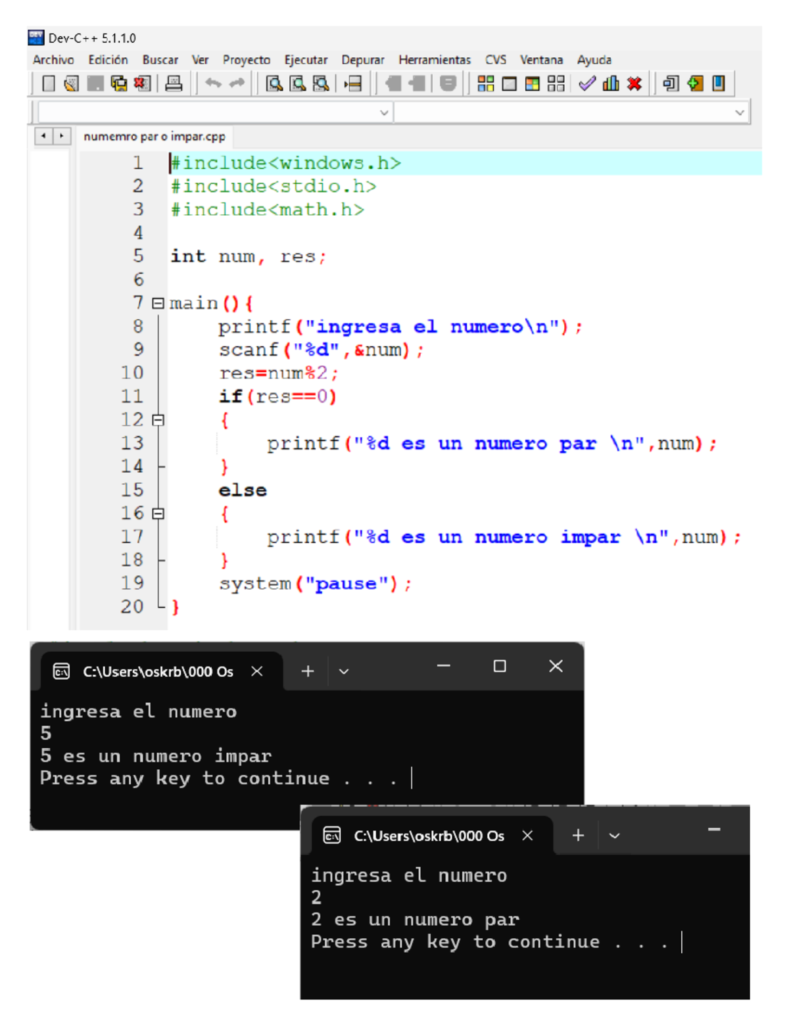Click the syntax check checkmark icon
Viewport: 789px width, 1021px height.
586,83
